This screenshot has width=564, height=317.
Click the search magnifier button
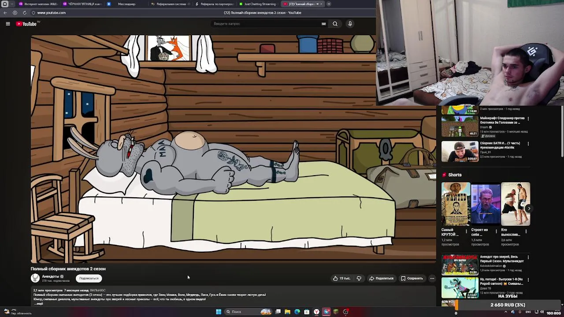coord(335,24)
